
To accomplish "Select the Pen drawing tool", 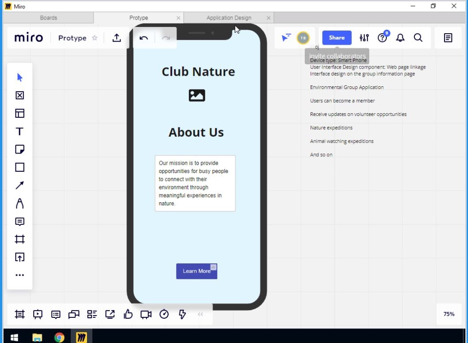I will (20, 203).
